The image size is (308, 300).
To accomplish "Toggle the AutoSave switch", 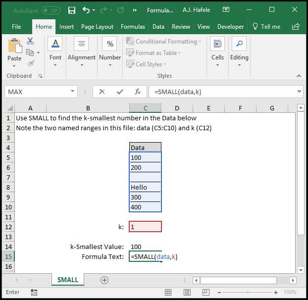I will 51,10.
